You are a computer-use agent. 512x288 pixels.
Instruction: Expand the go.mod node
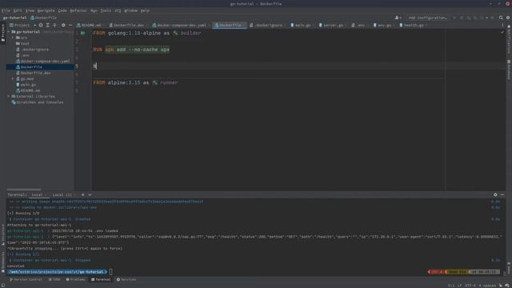coord(13,79)
